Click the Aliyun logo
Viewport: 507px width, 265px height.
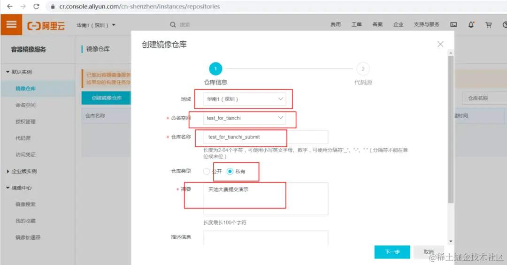pos(46,25)
